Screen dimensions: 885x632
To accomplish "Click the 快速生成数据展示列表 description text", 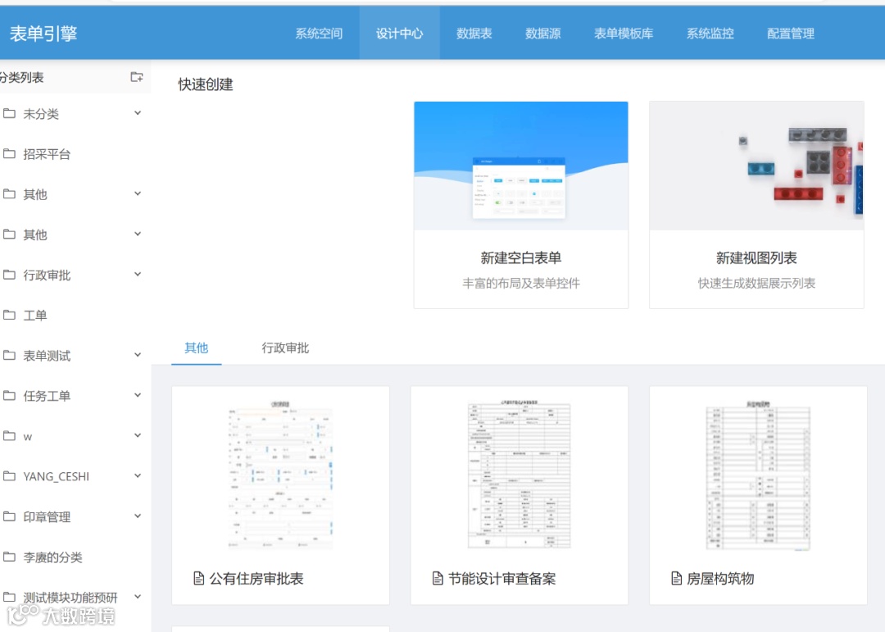I will tap(756, 283).
